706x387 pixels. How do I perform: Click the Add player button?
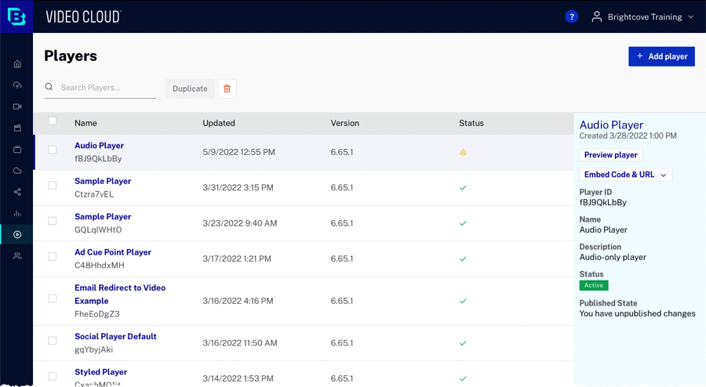tap(661, 56)
